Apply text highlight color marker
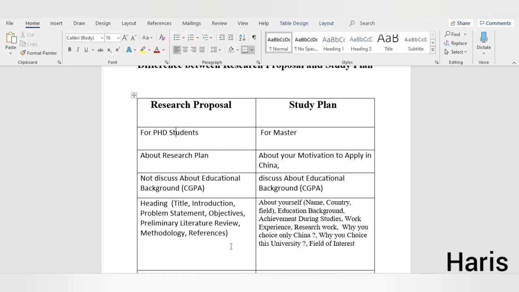Screen dimensions: 519x292 point(143,50)
